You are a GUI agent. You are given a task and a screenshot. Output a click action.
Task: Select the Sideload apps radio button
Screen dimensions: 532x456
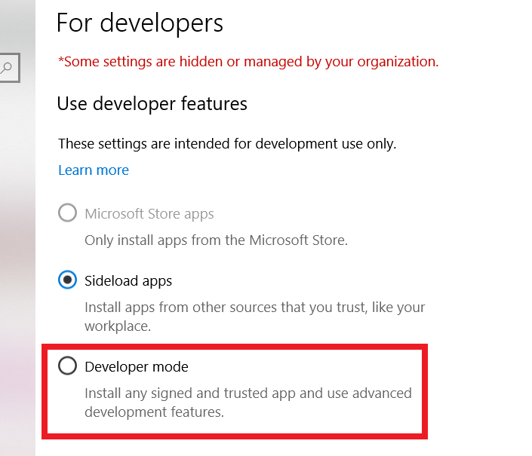(x=68, y=280)
